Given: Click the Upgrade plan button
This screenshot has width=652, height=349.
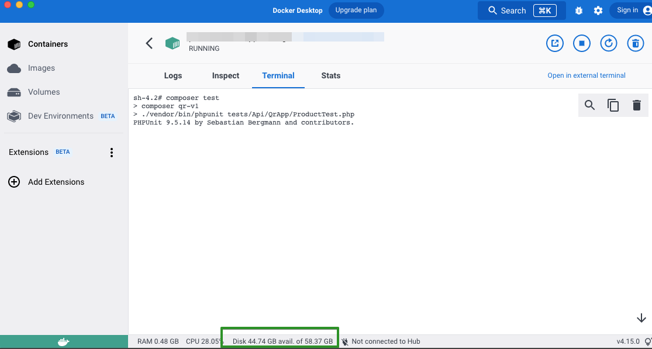Looking at the screenshot, I should coord(356,11).
